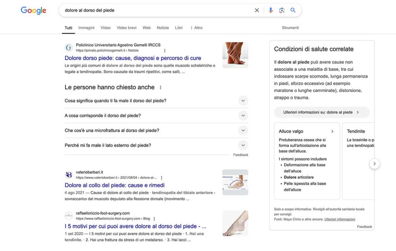Expand 'A cosa corrisponde il dorso del piede?'

tap(243, 115)
